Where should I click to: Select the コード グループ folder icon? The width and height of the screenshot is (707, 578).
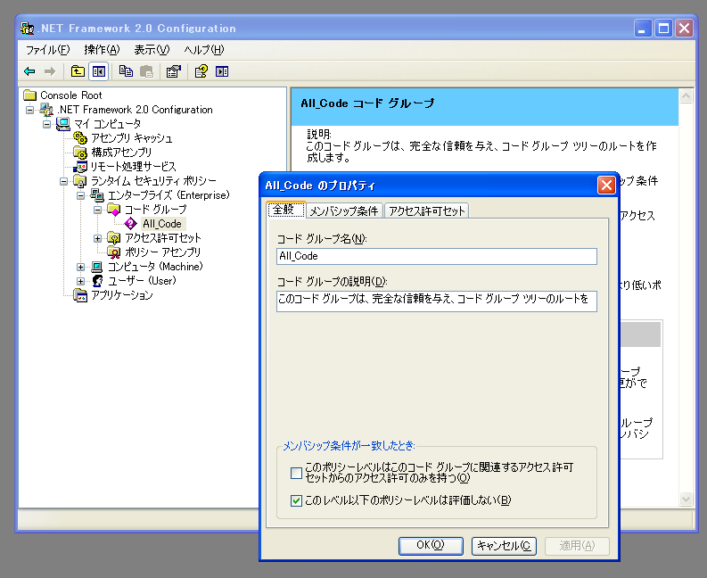point(113,210)
